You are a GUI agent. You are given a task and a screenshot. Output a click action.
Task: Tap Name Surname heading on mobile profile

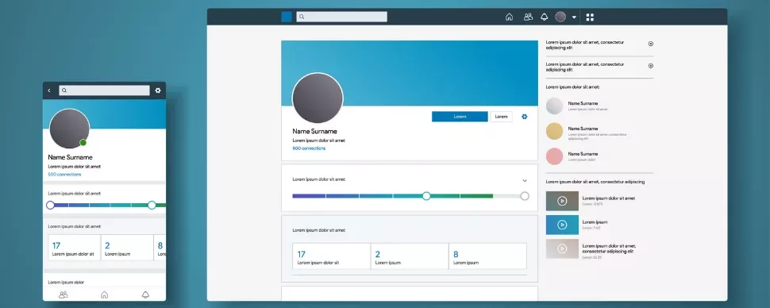pos(70,157)
